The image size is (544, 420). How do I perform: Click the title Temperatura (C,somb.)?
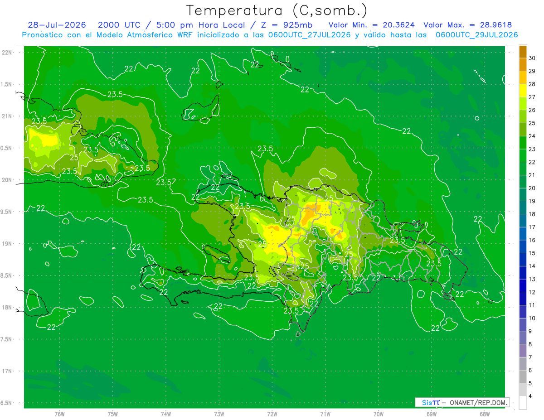pos(277,11)
